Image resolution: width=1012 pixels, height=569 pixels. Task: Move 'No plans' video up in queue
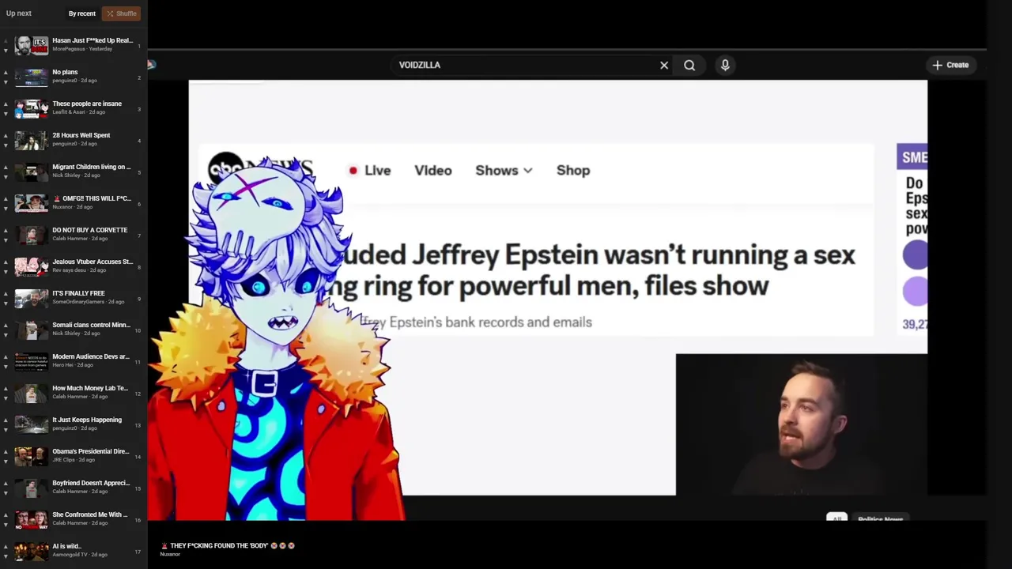pyautogui.click(x=6, y=72)
